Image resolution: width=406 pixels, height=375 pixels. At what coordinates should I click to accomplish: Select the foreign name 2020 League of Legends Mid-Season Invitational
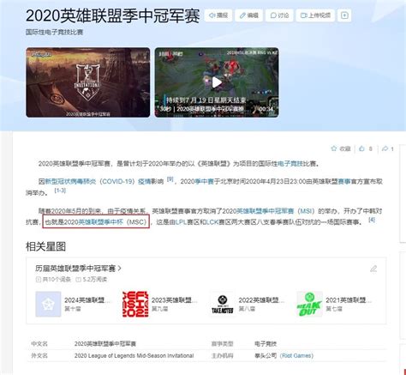coord(134,355)
